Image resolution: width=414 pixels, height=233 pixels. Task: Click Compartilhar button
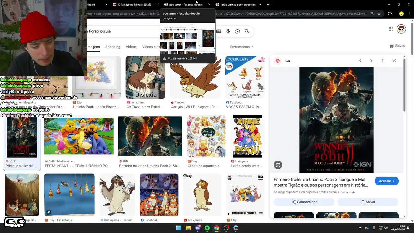(x=304, y=202)
